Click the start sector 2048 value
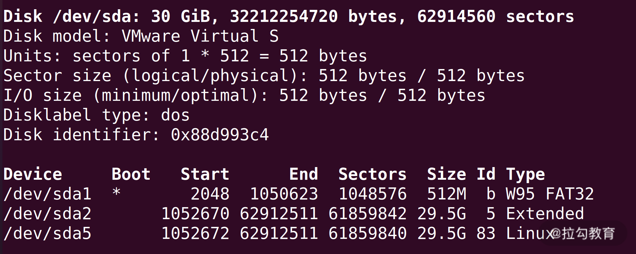The height and width of the screenshot is (254, 636). click(x=210, y=194)
